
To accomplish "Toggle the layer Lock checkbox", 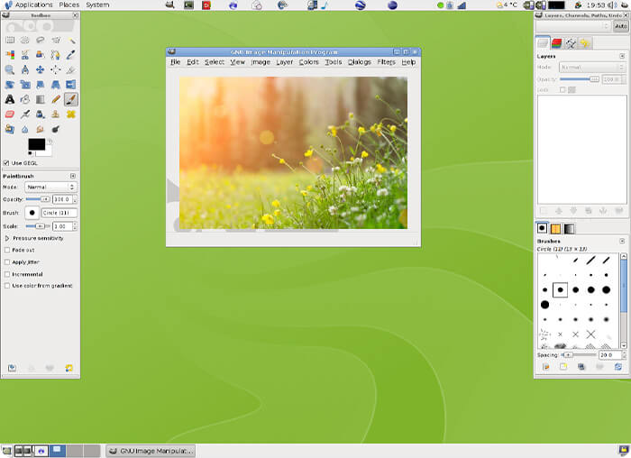I will 562,90.
